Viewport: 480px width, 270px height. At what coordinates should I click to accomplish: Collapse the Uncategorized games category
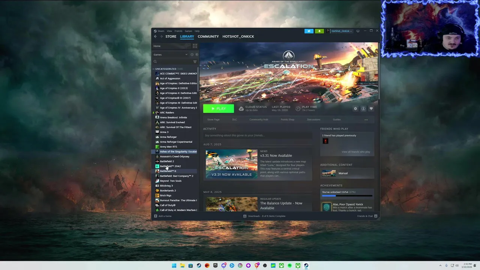point(154,69)
